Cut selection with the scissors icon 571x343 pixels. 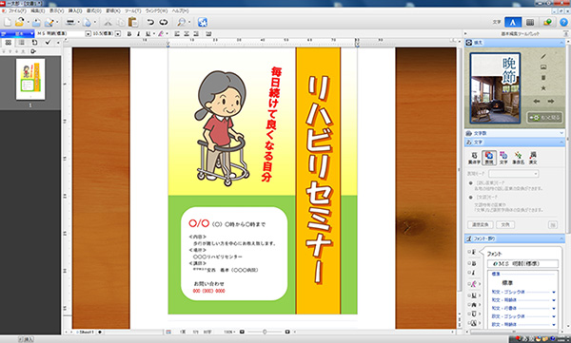pos(108,22)
